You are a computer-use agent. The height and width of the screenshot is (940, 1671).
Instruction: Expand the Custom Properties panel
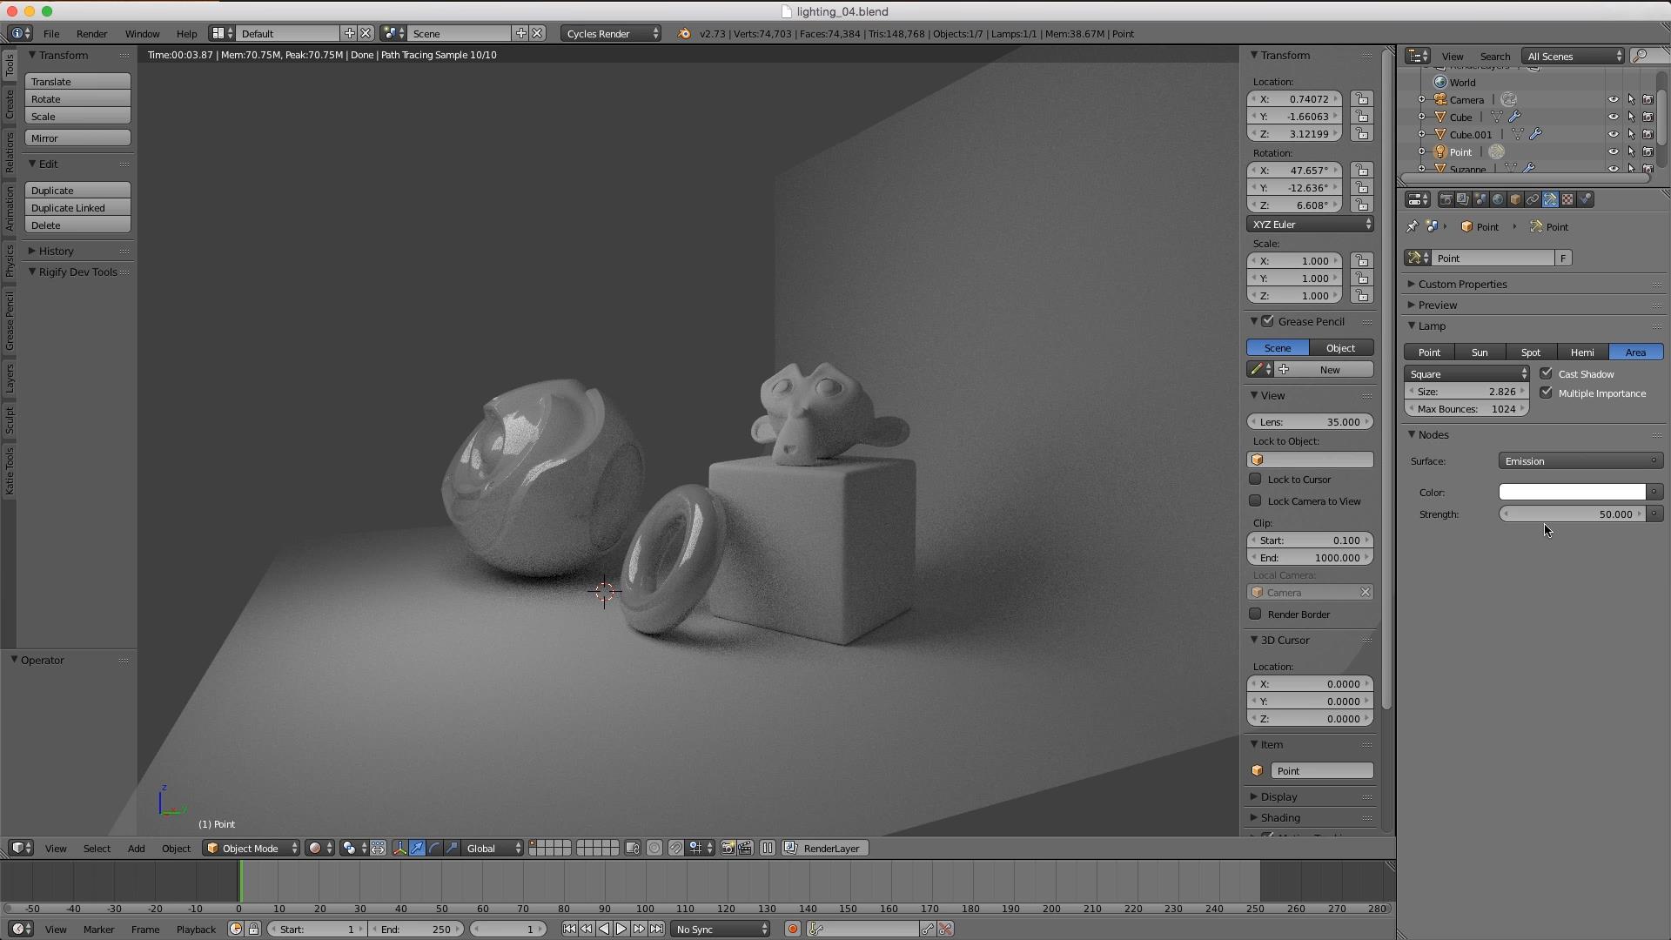pos(1463,284)
